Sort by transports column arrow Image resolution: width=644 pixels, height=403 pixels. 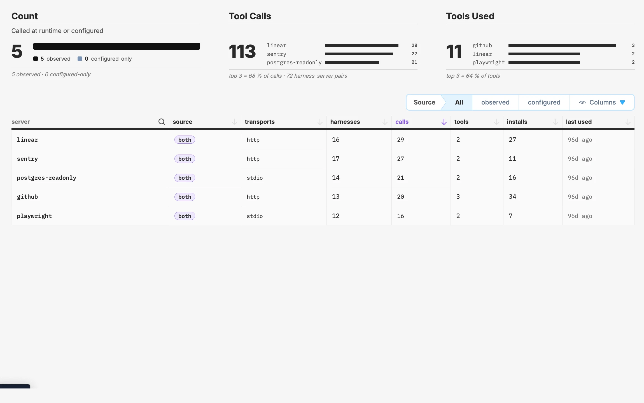point(320,122)
